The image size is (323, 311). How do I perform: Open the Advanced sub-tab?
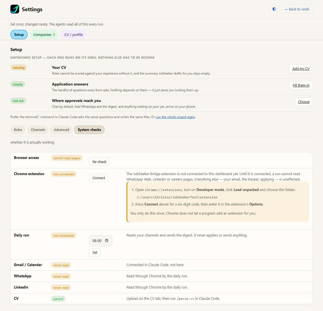point(61,130)
